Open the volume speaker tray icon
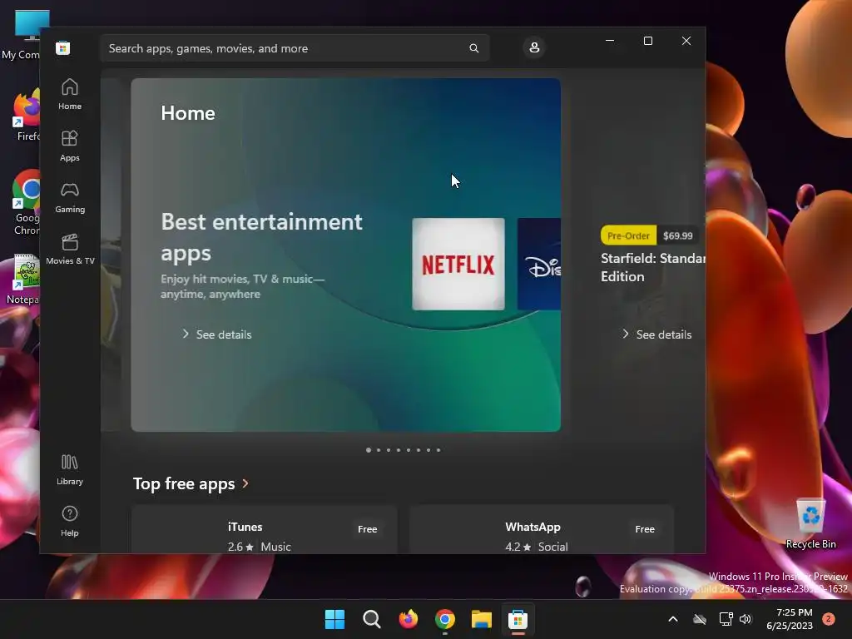 [745, 619]
